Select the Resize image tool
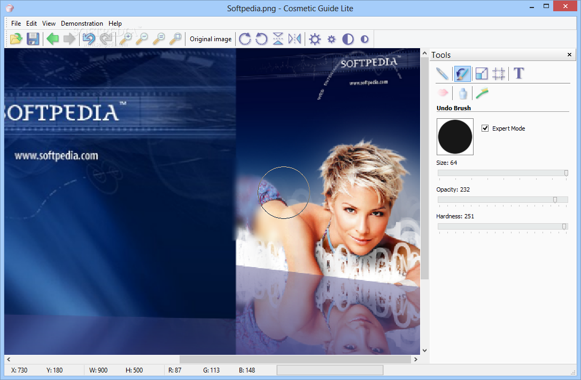The image size is (581, 380). (x=482, y=73)
